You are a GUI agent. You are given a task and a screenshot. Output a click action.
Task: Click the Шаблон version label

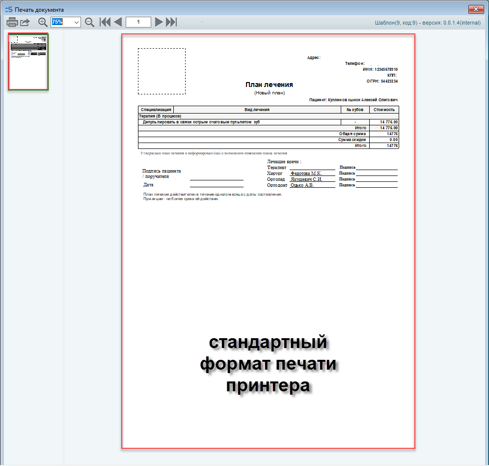pos(428,23)
